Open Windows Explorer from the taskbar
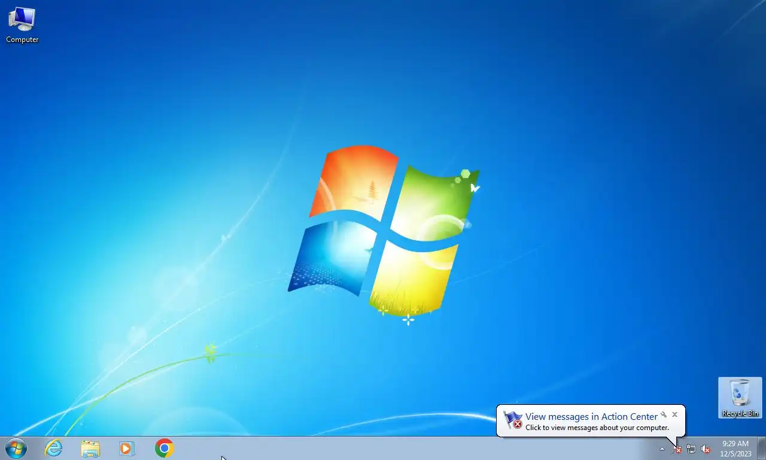 pos(90,448)
